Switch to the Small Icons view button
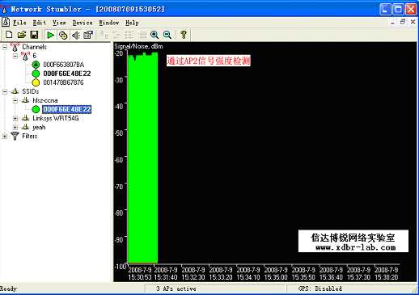The image size is (419, 295). point(116,35)
